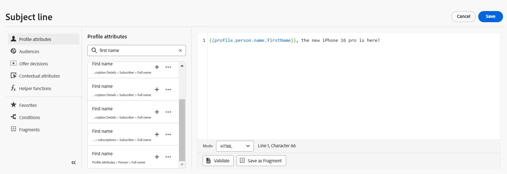
Task: Collapse the left navigation panel
Action: 73,163
